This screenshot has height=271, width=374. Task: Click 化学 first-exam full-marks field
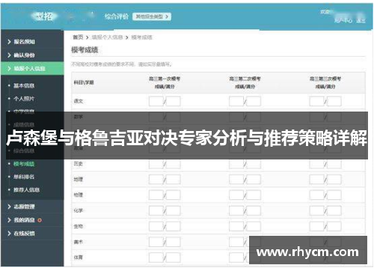pos(173,210)
